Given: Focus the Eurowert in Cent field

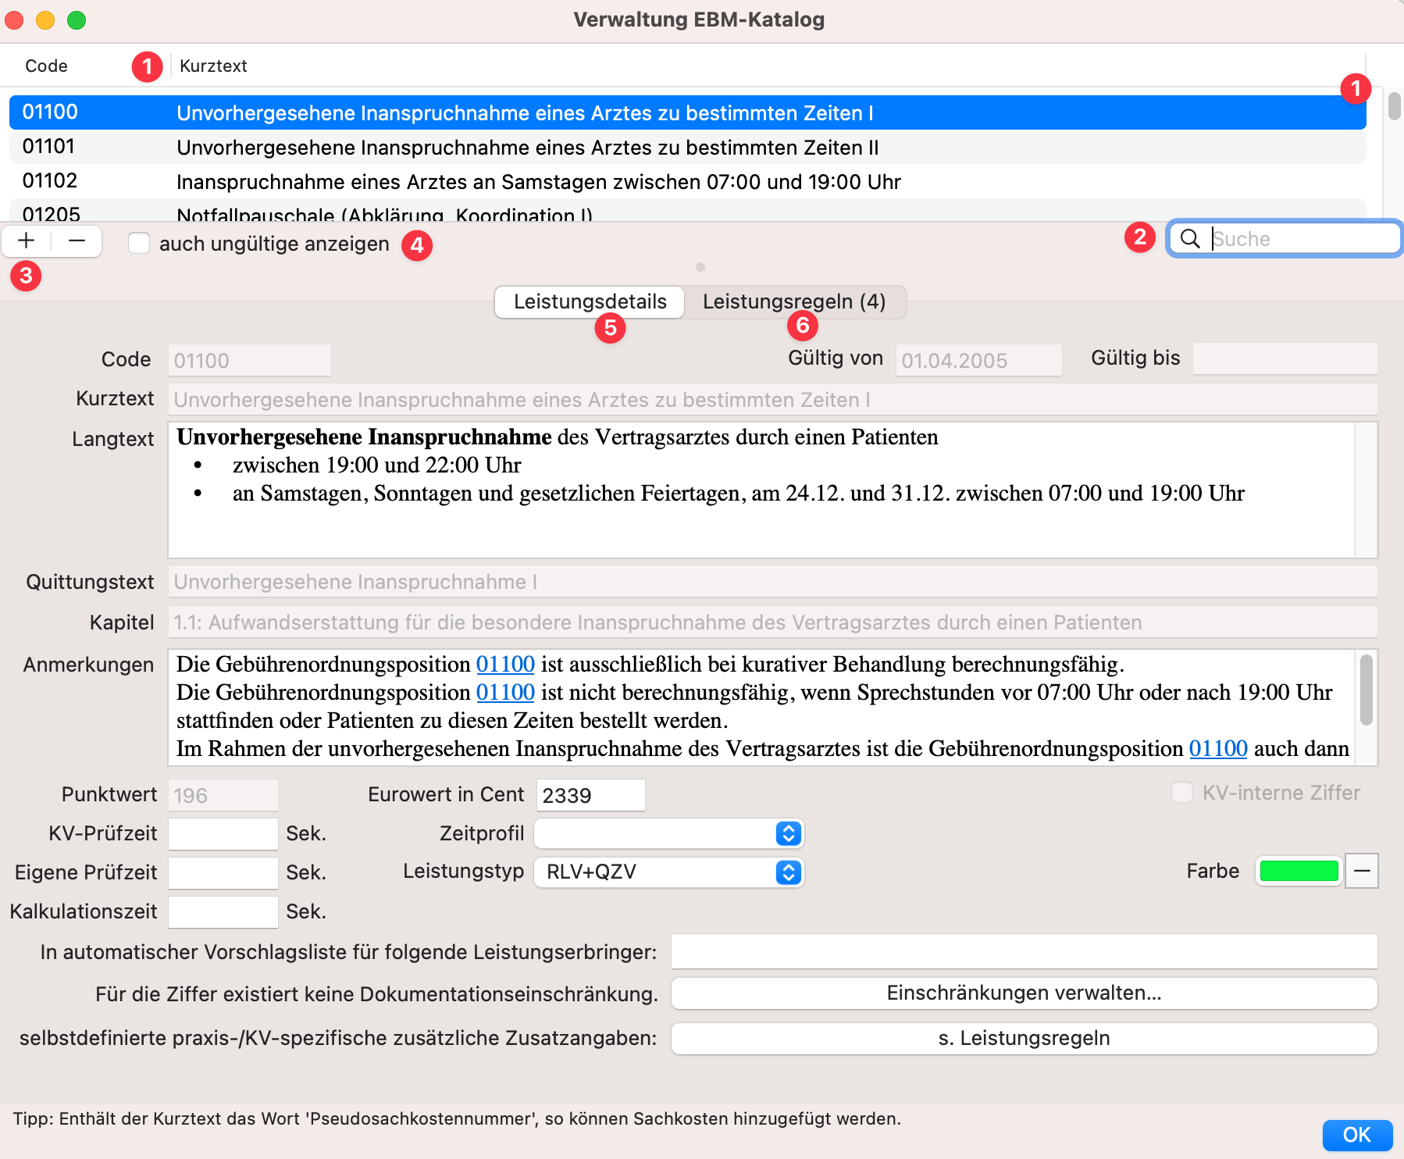Looking at the screenshot, I should tap(591, 795).
